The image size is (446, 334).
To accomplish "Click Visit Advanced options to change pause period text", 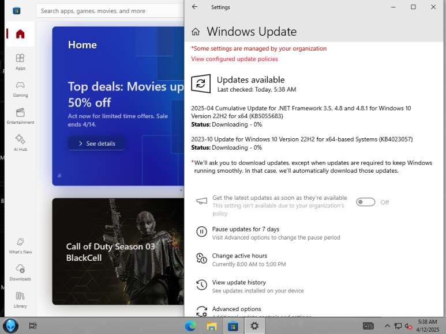I will click(x=276, y=237).
